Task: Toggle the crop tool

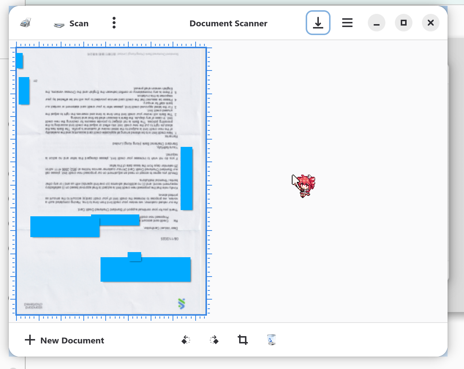Action: (243, 340)
